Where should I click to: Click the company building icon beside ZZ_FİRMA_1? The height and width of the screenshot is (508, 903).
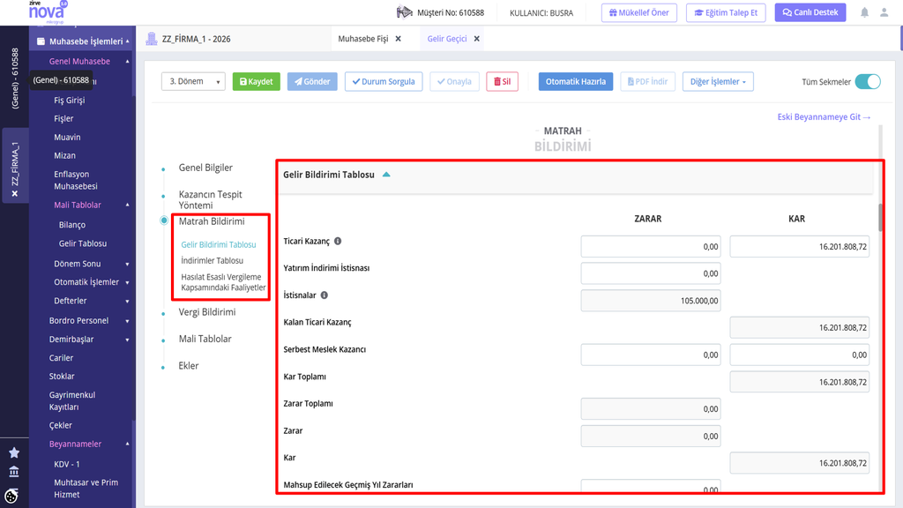point(152,39)
